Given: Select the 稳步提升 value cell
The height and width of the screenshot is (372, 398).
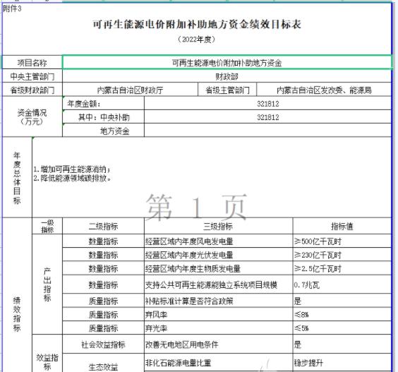Looking at the screenshot, I should [x=342, y=362].
